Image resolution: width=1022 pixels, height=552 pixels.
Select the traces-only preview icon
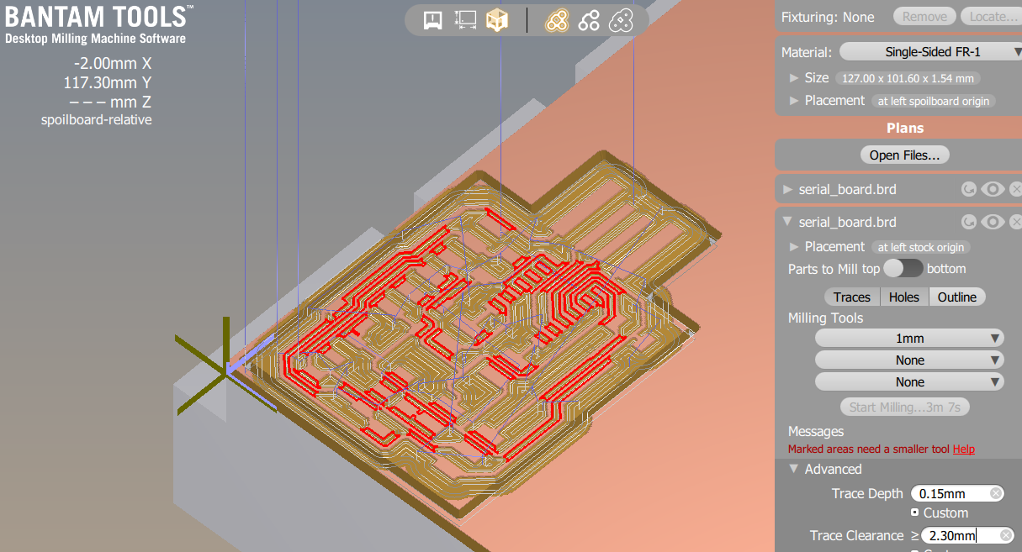point(589,20)
